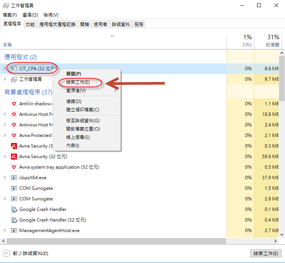Click the CIT_CPA application icon
This screenshot has width=285, height=263.
pyautogui.click(x=14, y=69)
